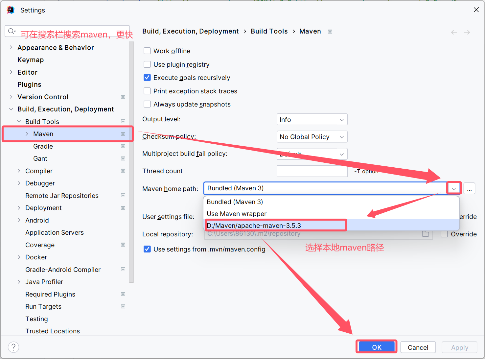Image resolution: width=485 pixels, height=359 pixels.
Task: Open Keymap settings page
Action: (x=31, y=60)
